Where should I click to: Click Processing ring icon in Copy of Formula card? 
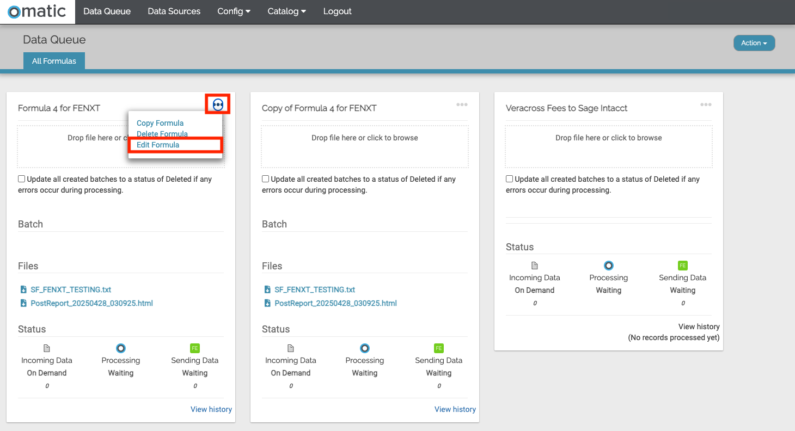tap(365, 348)
